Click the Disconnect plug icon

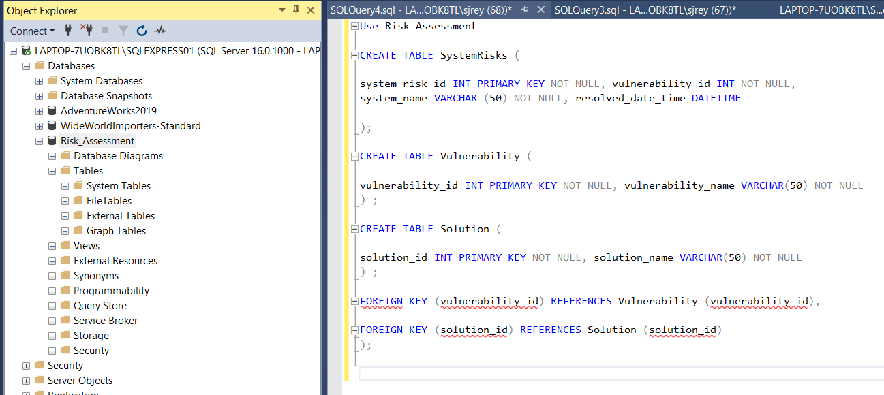tap(87, 31)
